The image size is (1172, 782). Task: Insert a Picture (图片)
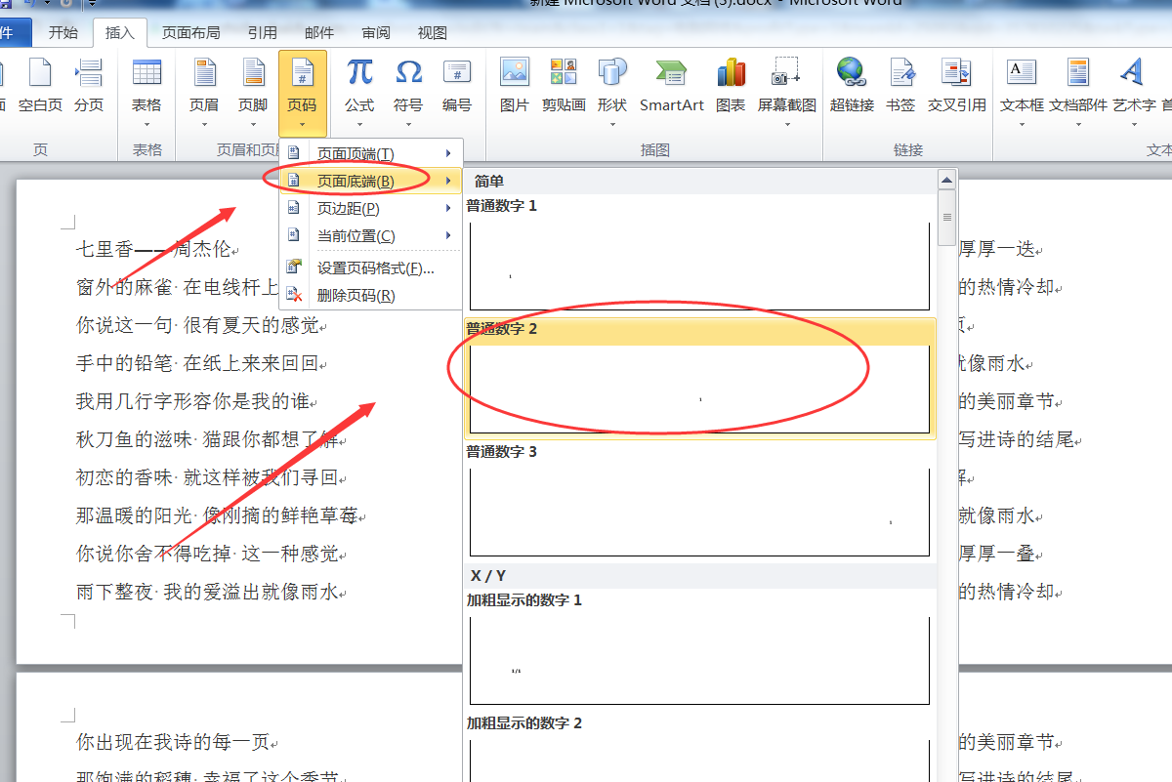515,85
